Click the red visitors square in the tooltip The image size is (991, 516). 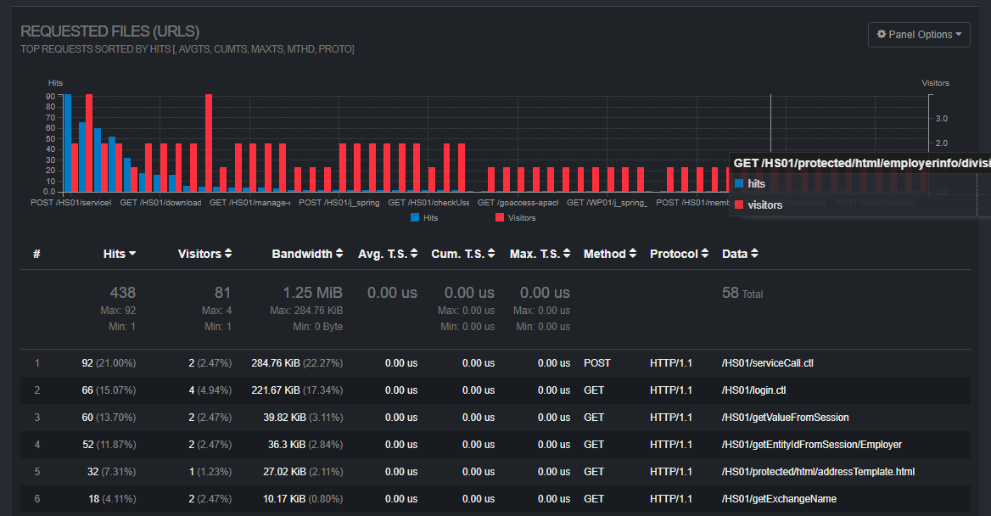[739, 205]
